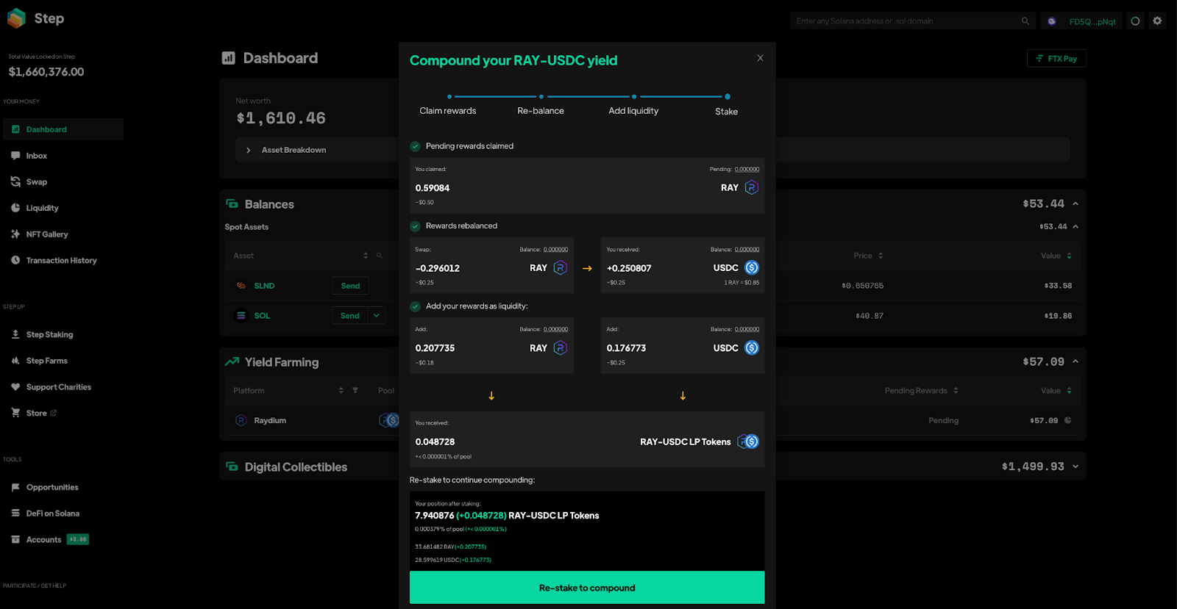Click the SOL token icon
The image size is (1177, 609).
241,316
